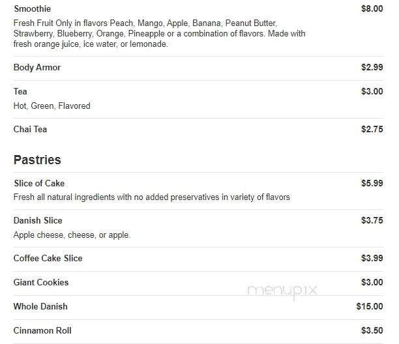This screenshot has height=344, width=399.
Task: Select the Slice of Cake item
Action: (39, 183)
